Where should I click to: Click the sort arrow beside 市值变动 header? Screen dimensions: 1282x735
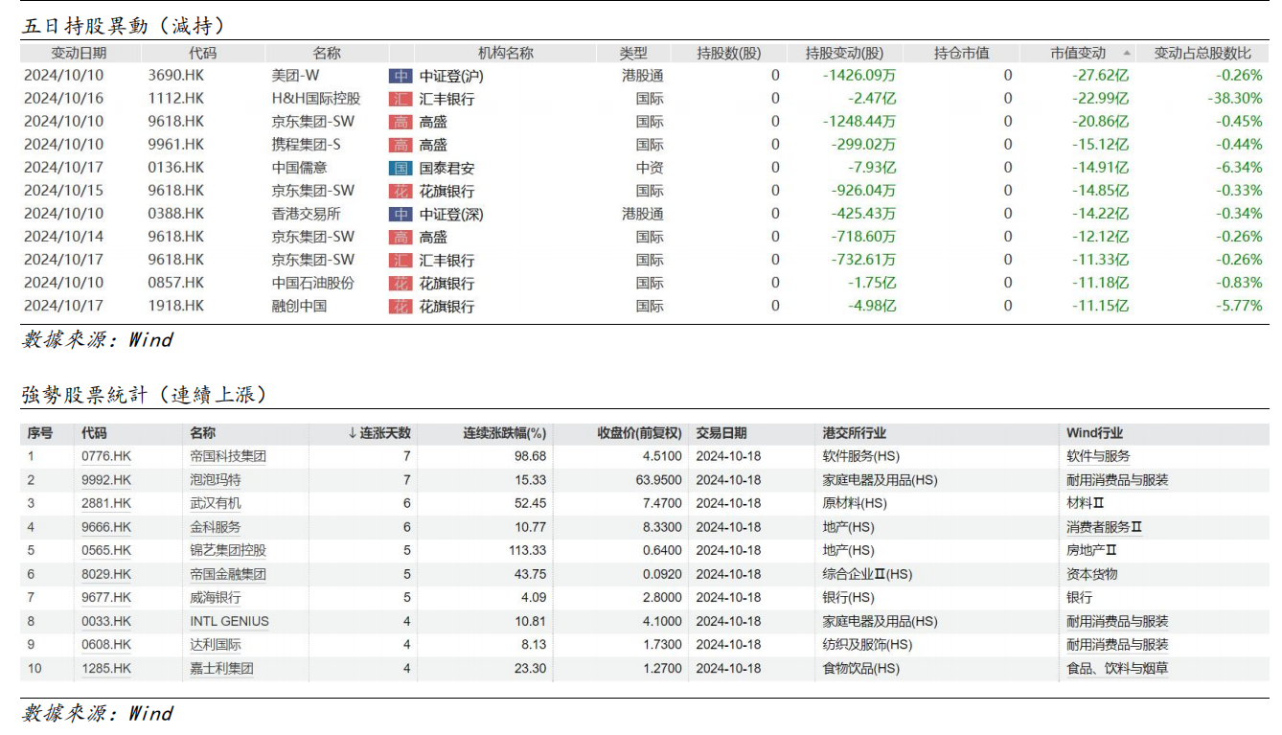pos(1126,54)
